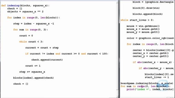Click the 'mouse = win.getMouse()' line
The height and width of the screenshot is (98, 175).
(x=143, y=26)
